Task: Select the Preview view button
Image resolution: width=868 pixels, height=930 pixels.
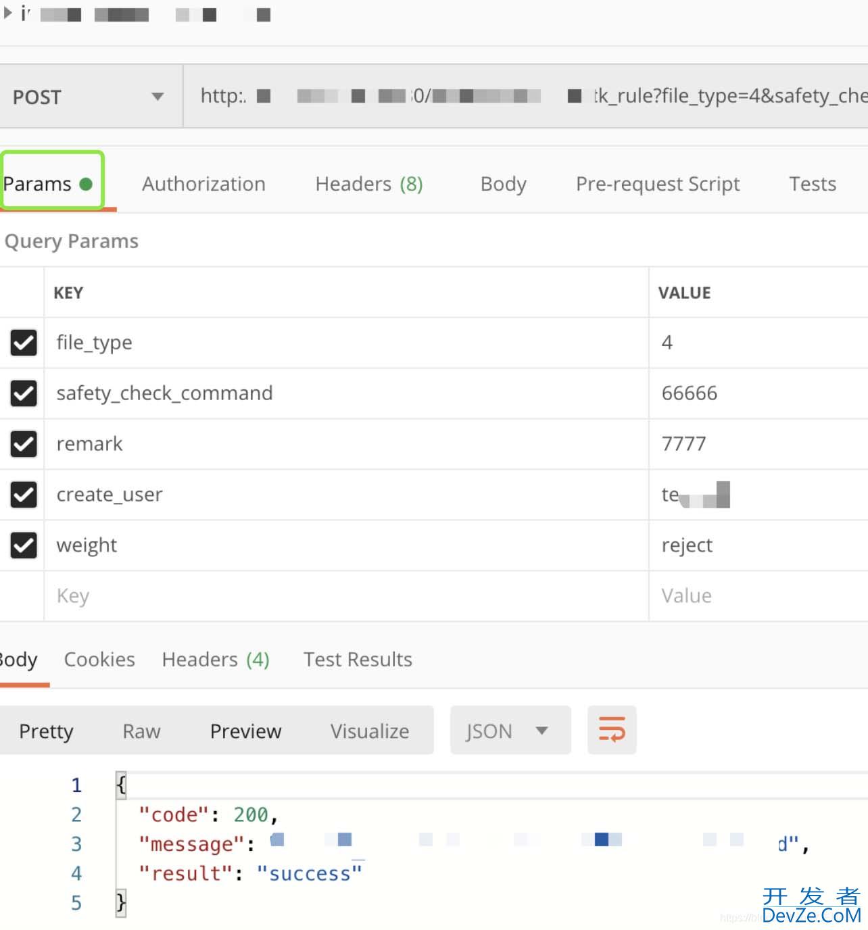Action: click(x=245, y=731)
